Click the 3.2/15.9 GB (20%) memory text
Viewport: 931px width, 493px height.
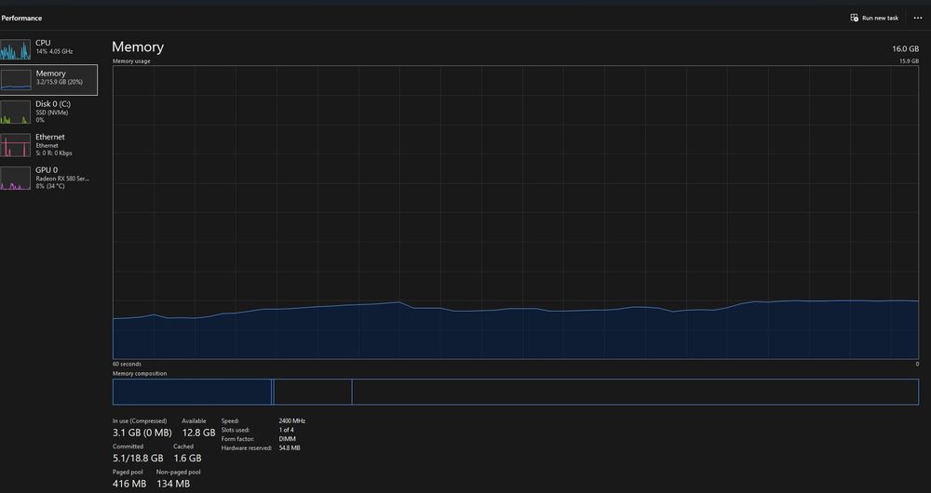pos(59,83)
